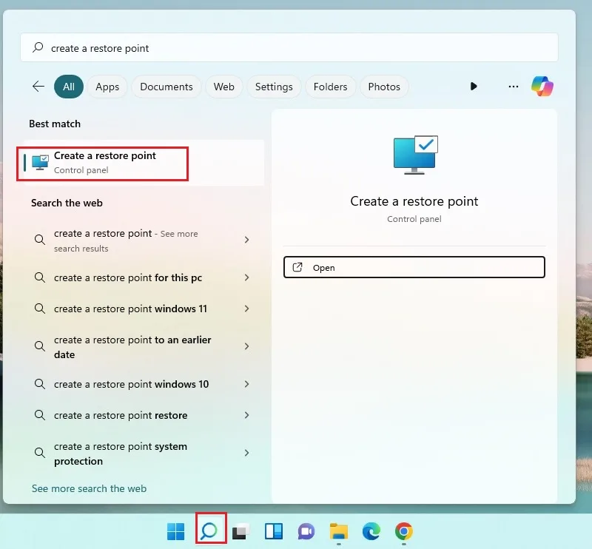Screen dimensions: 592x549
Task: Show more filter tabs arrow
Action: 474,87
